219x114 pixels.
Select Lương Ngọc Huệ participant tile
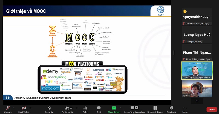(197, 35)
